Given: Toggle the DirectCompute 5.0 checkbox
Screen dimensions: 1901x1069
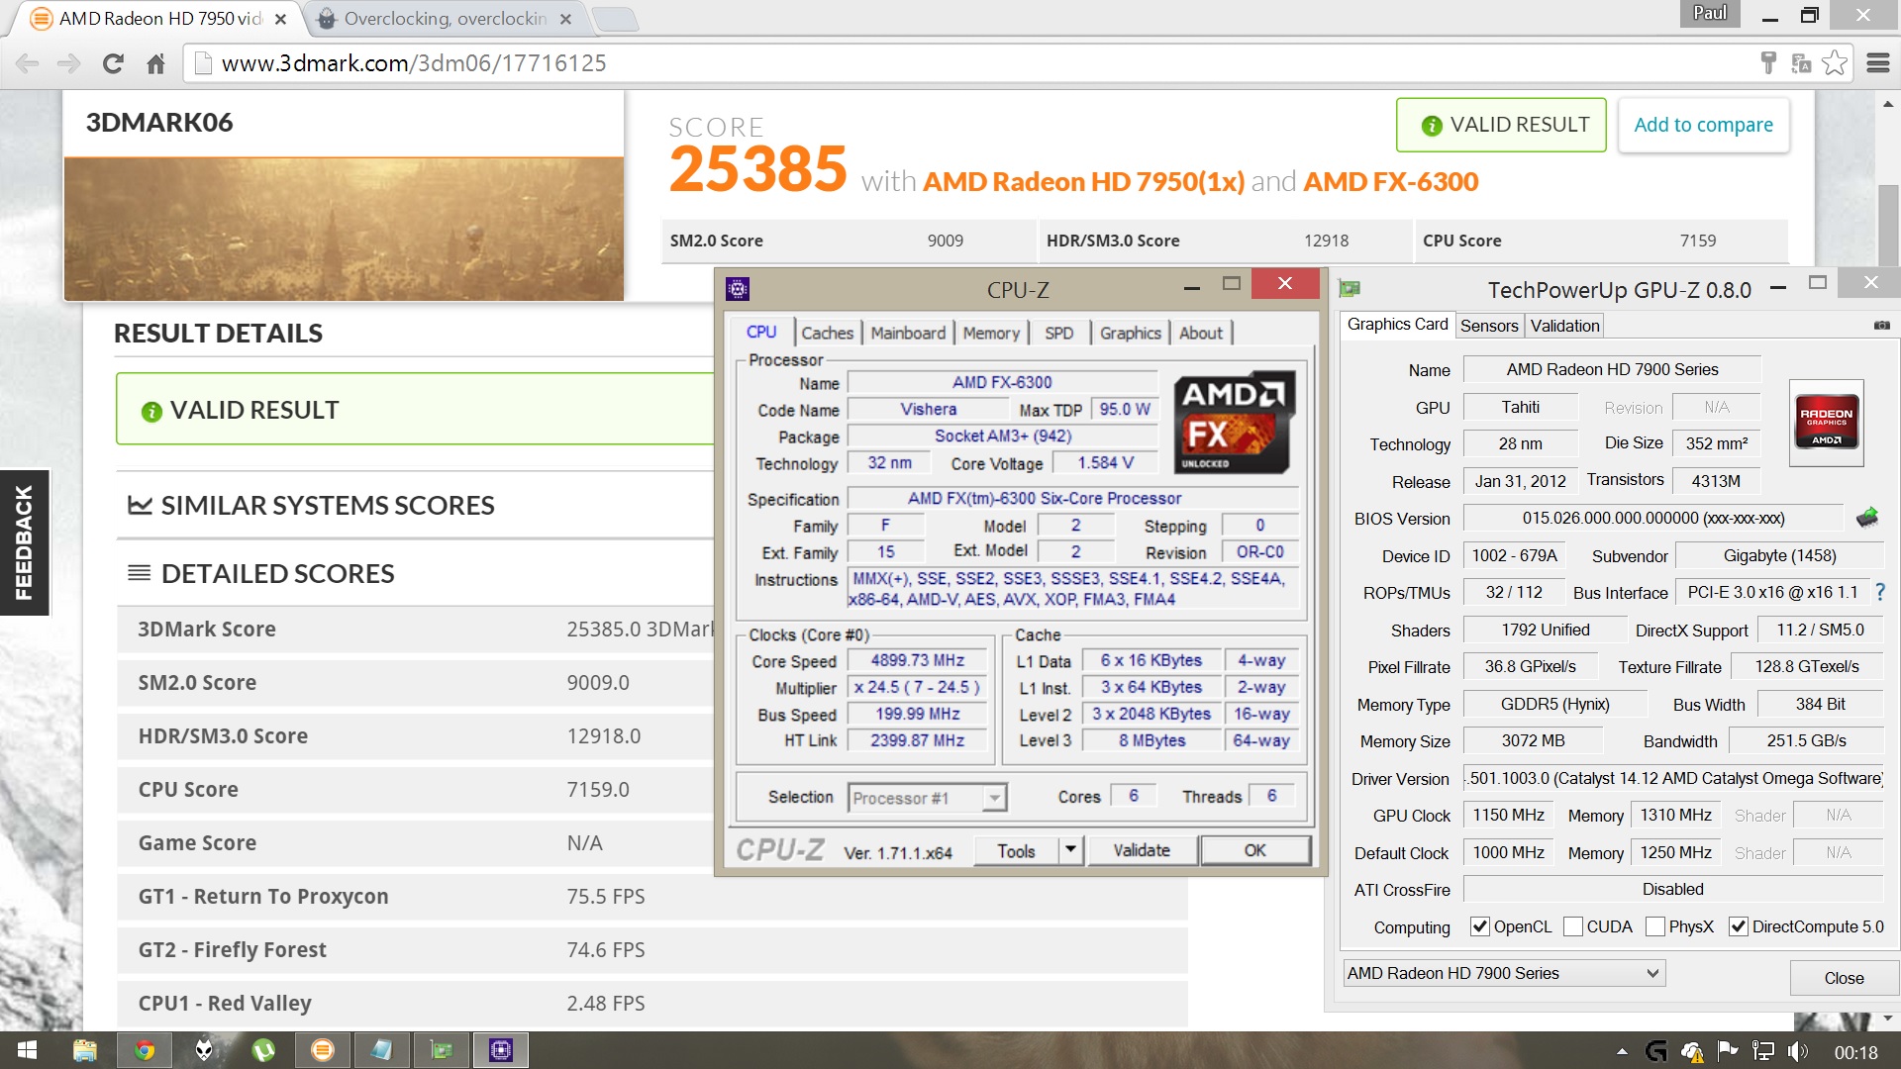Looking at the screenshot, I should pos(1738,926).
